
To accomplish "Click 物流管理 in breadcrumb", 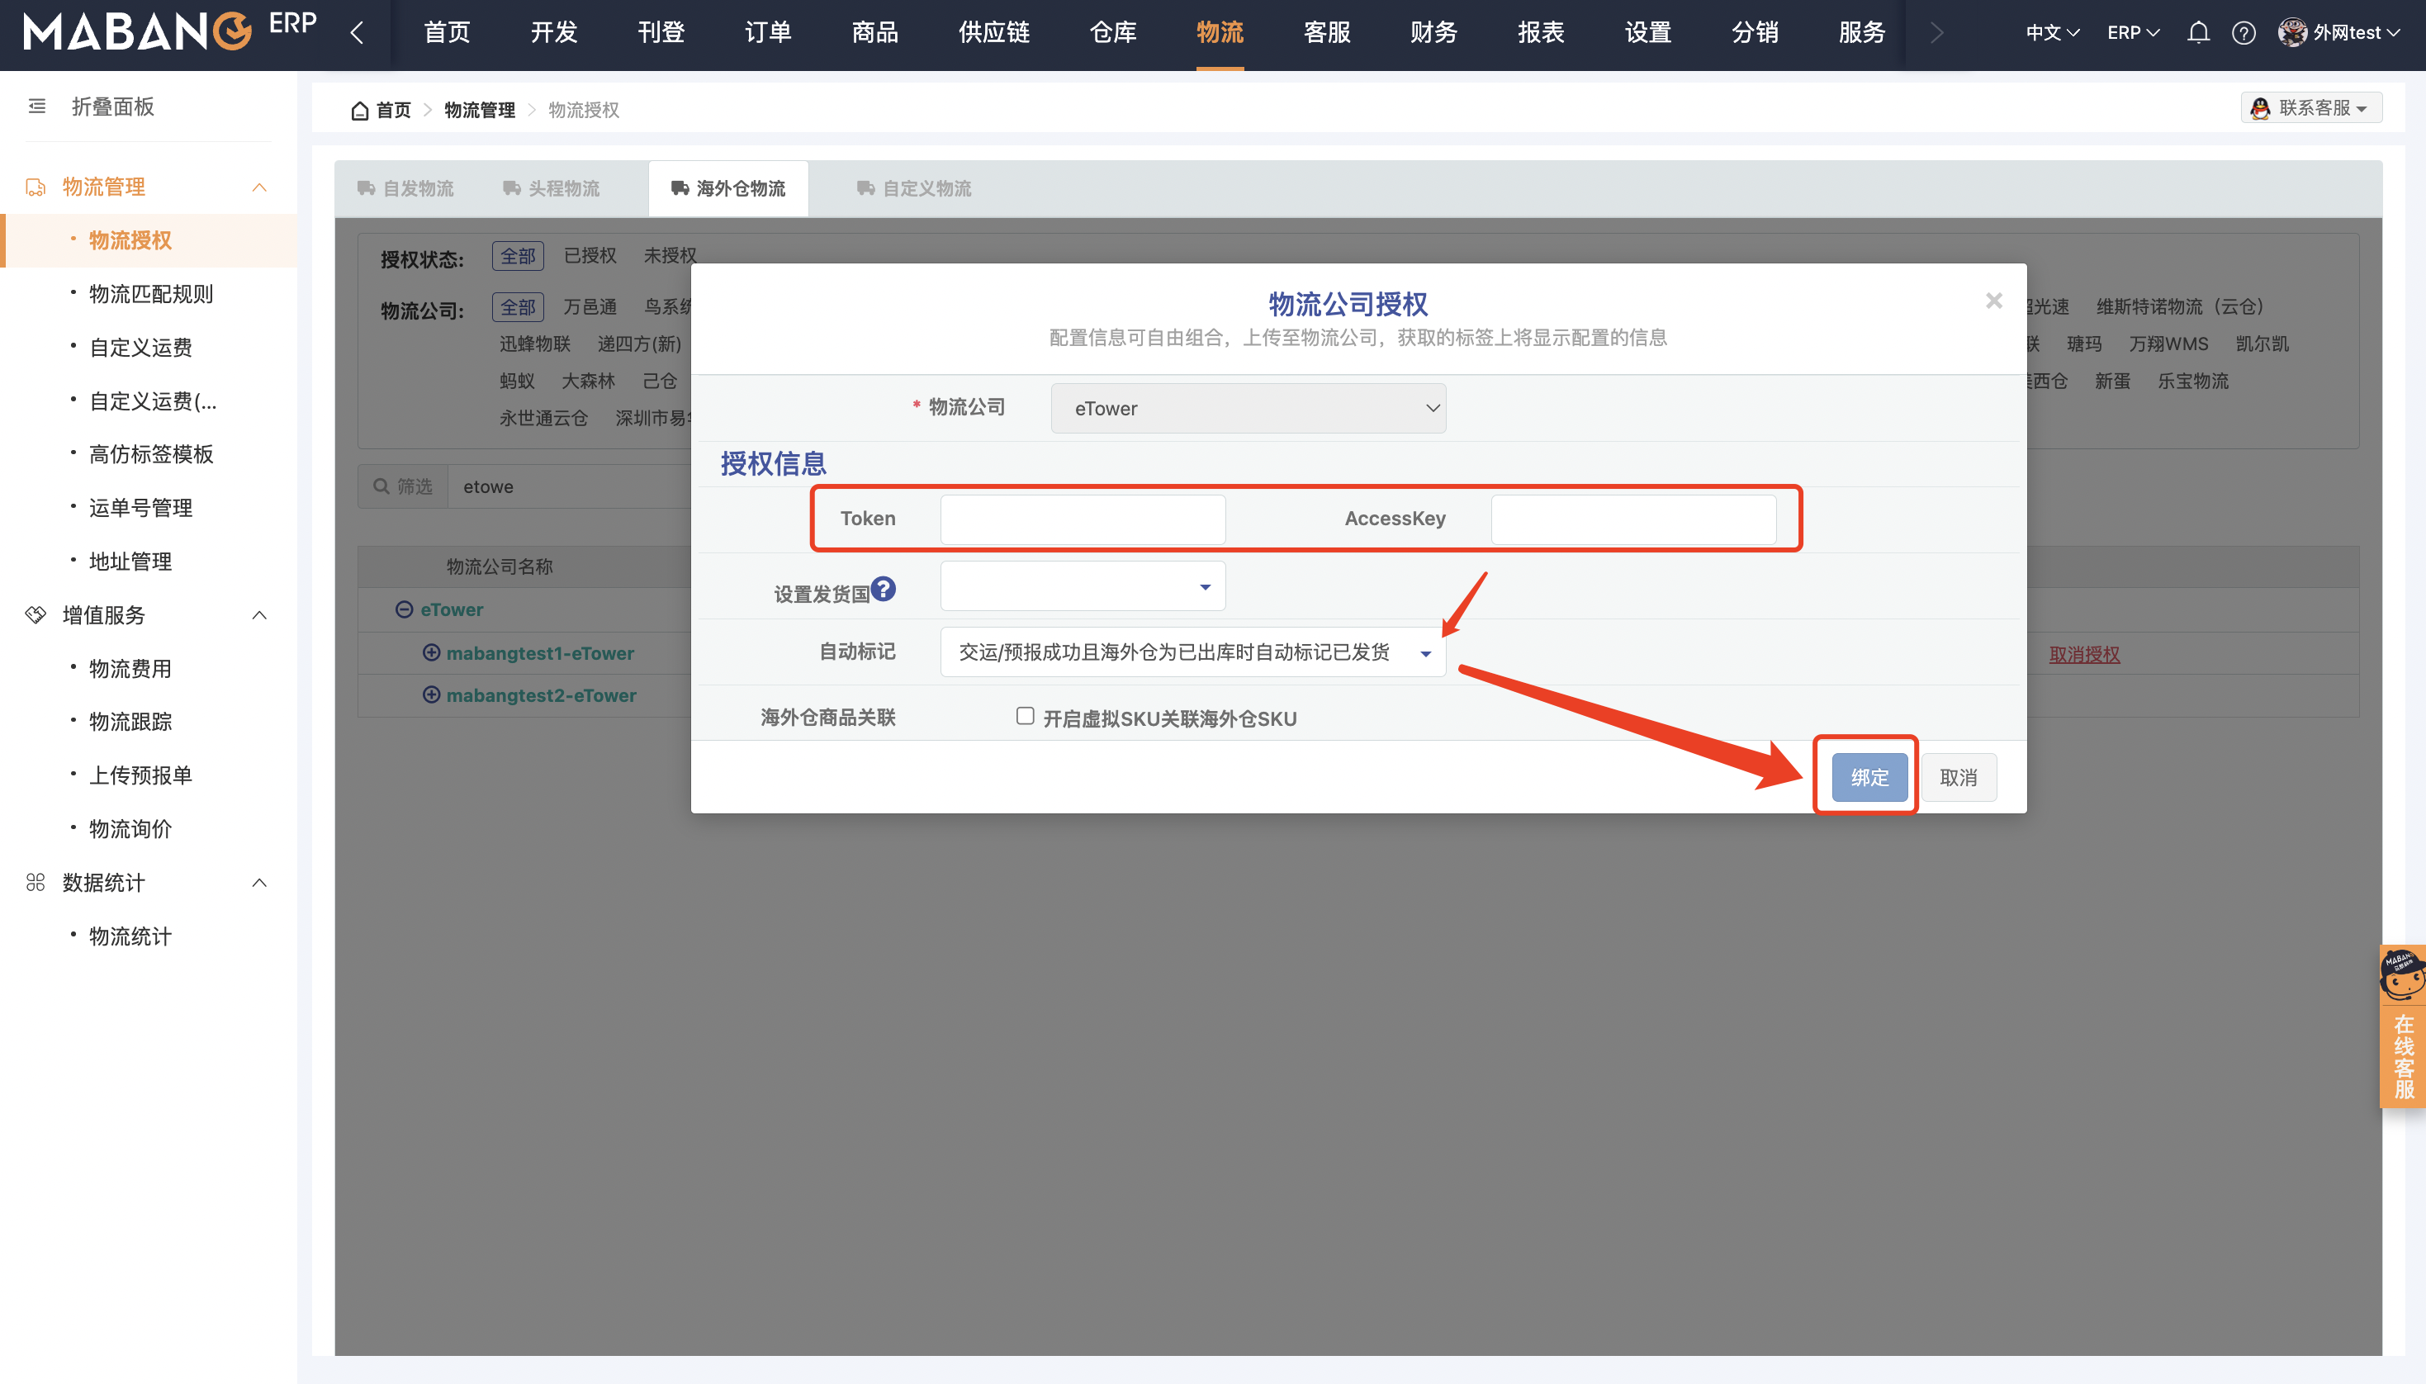I will [480, 111].
